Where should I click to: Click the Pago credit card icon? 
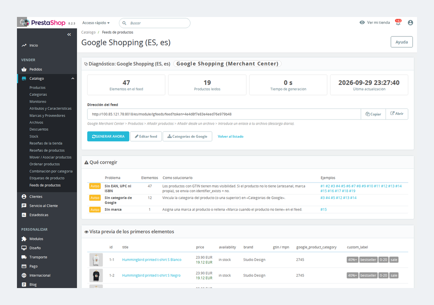pos(24,266)
